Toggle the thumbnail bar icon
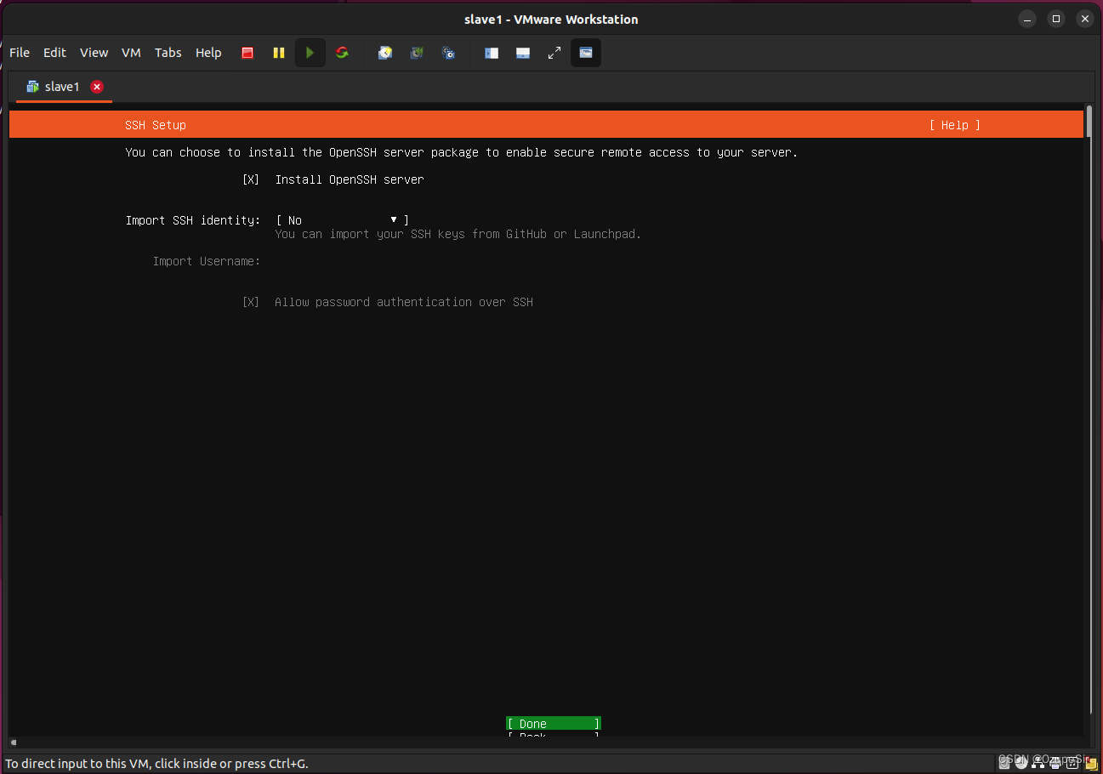The height and width of the screenshot is (774, 1103). [x=523, y=53]
